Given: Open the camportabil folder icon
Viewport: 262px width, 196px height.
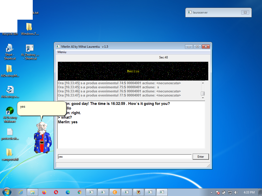Looking at the screenshot, I should click(9, 152).
